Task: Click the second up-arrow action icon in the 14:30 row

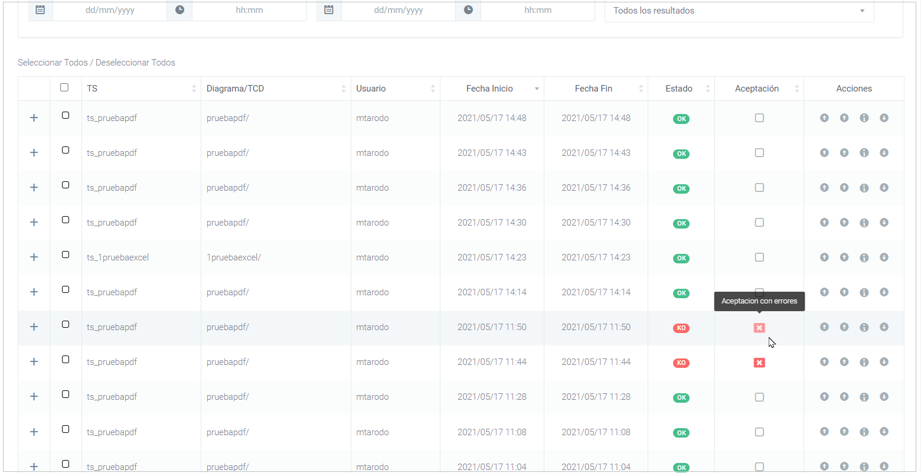Action: [844, 223]
